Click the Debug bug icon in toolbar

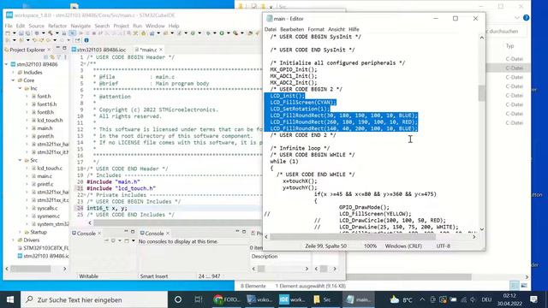[208, 33]
